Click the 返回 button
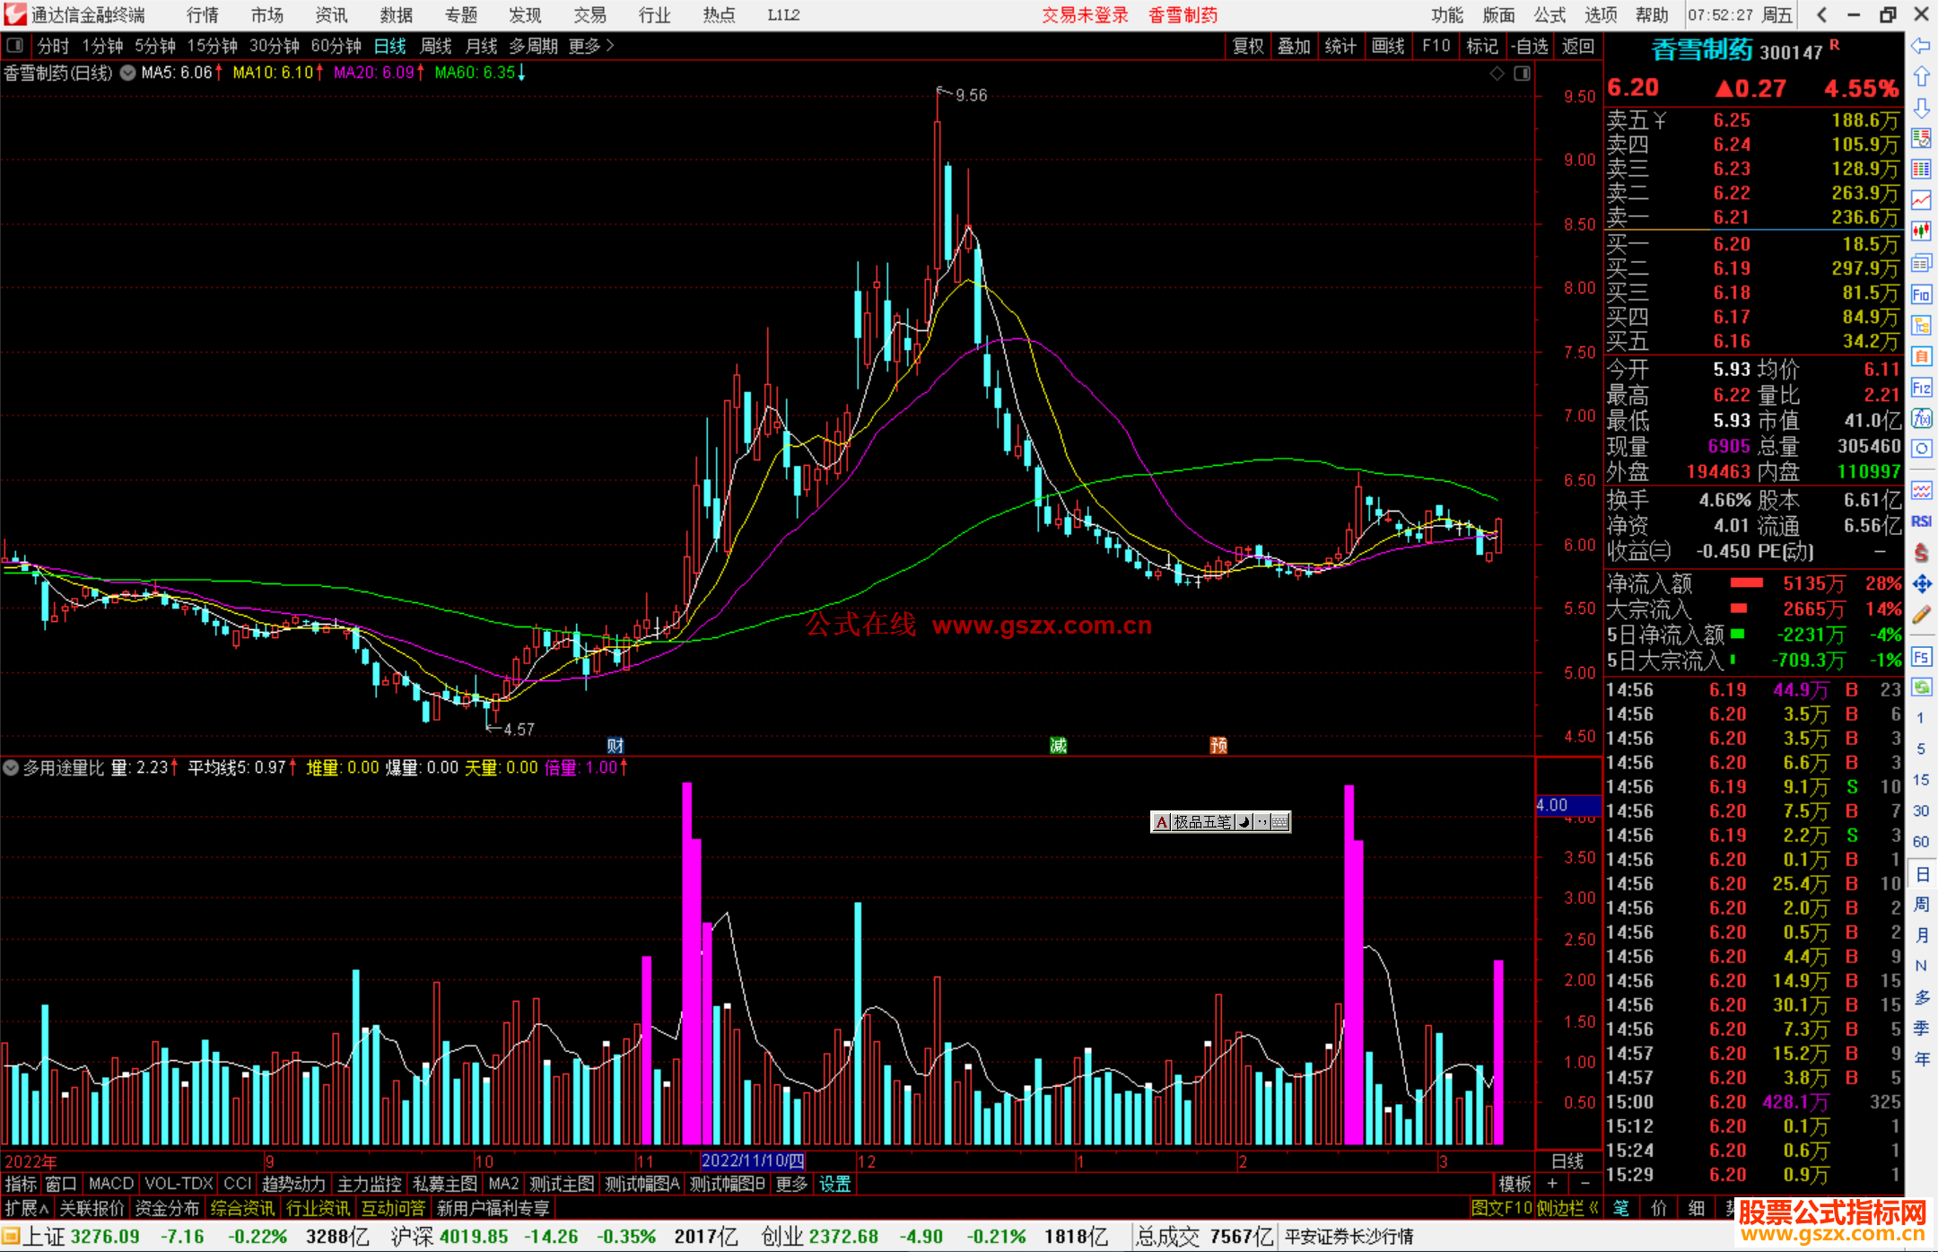Viewport: 1938px width, 1252px height. coord(1578,46)
